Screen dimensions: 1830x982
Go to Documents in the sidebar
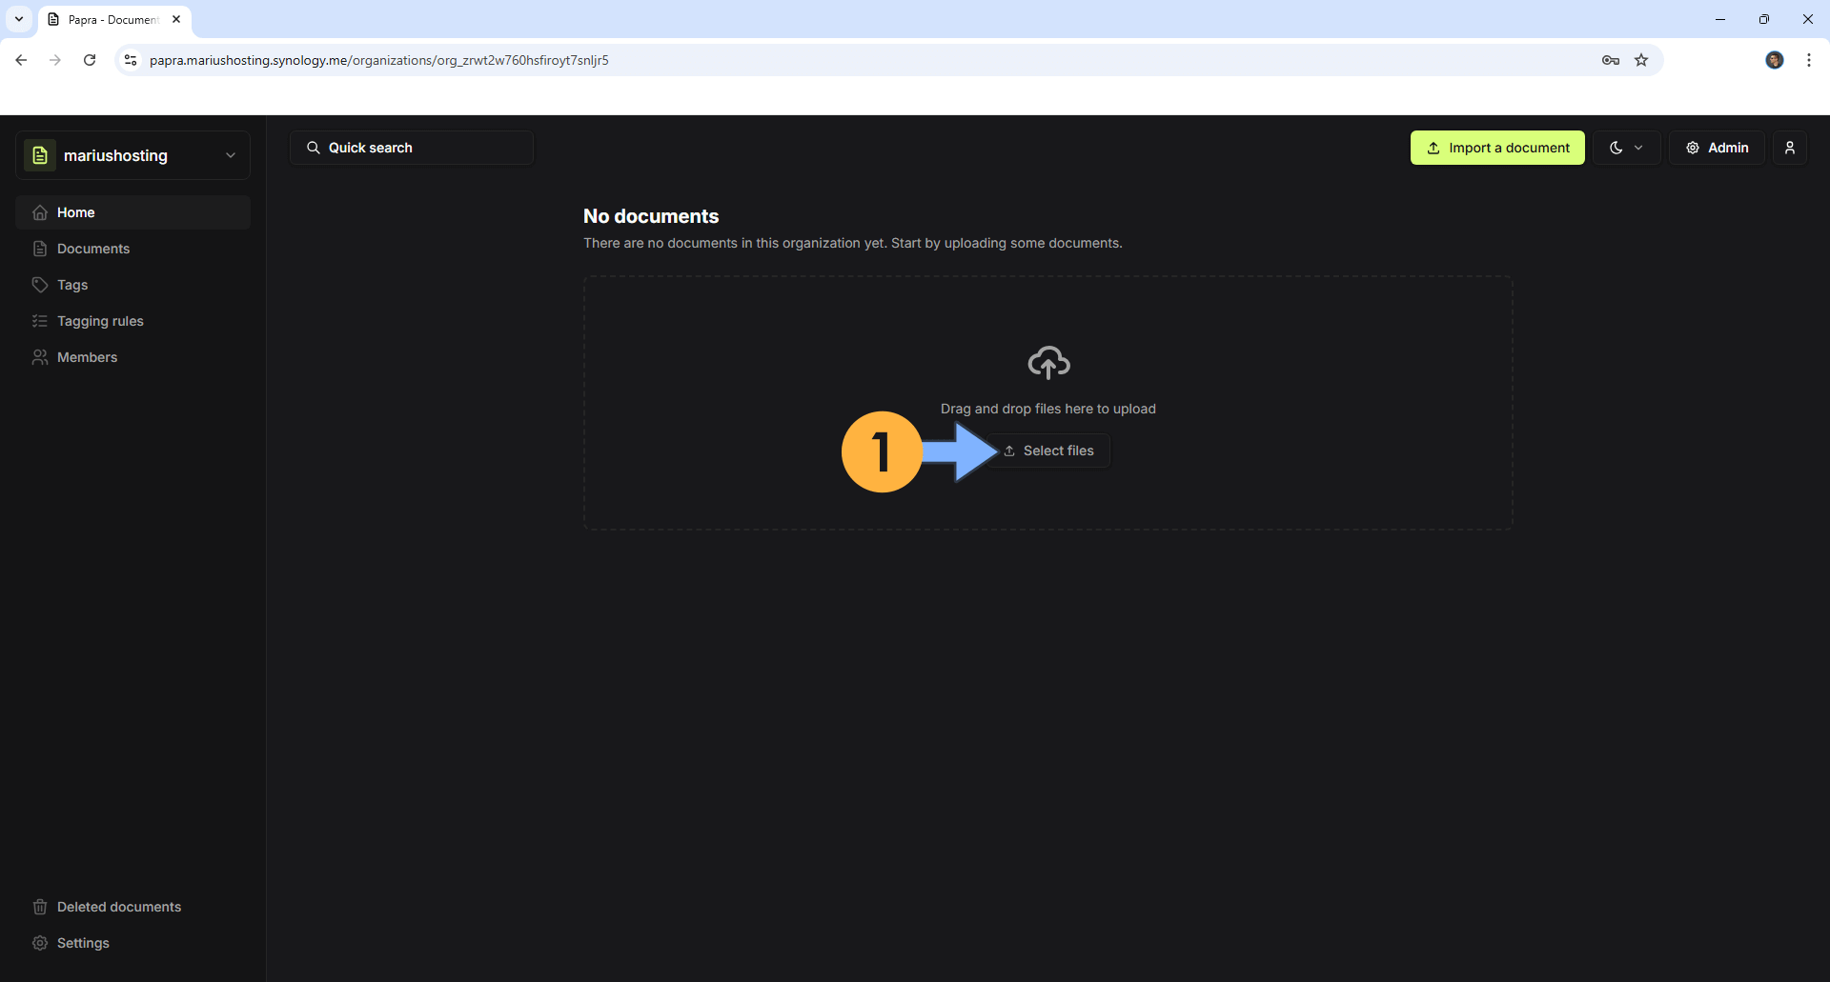[93, 249]
